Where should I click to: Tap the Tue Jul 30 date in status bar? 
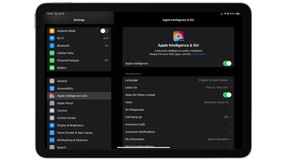coord(59,14)
